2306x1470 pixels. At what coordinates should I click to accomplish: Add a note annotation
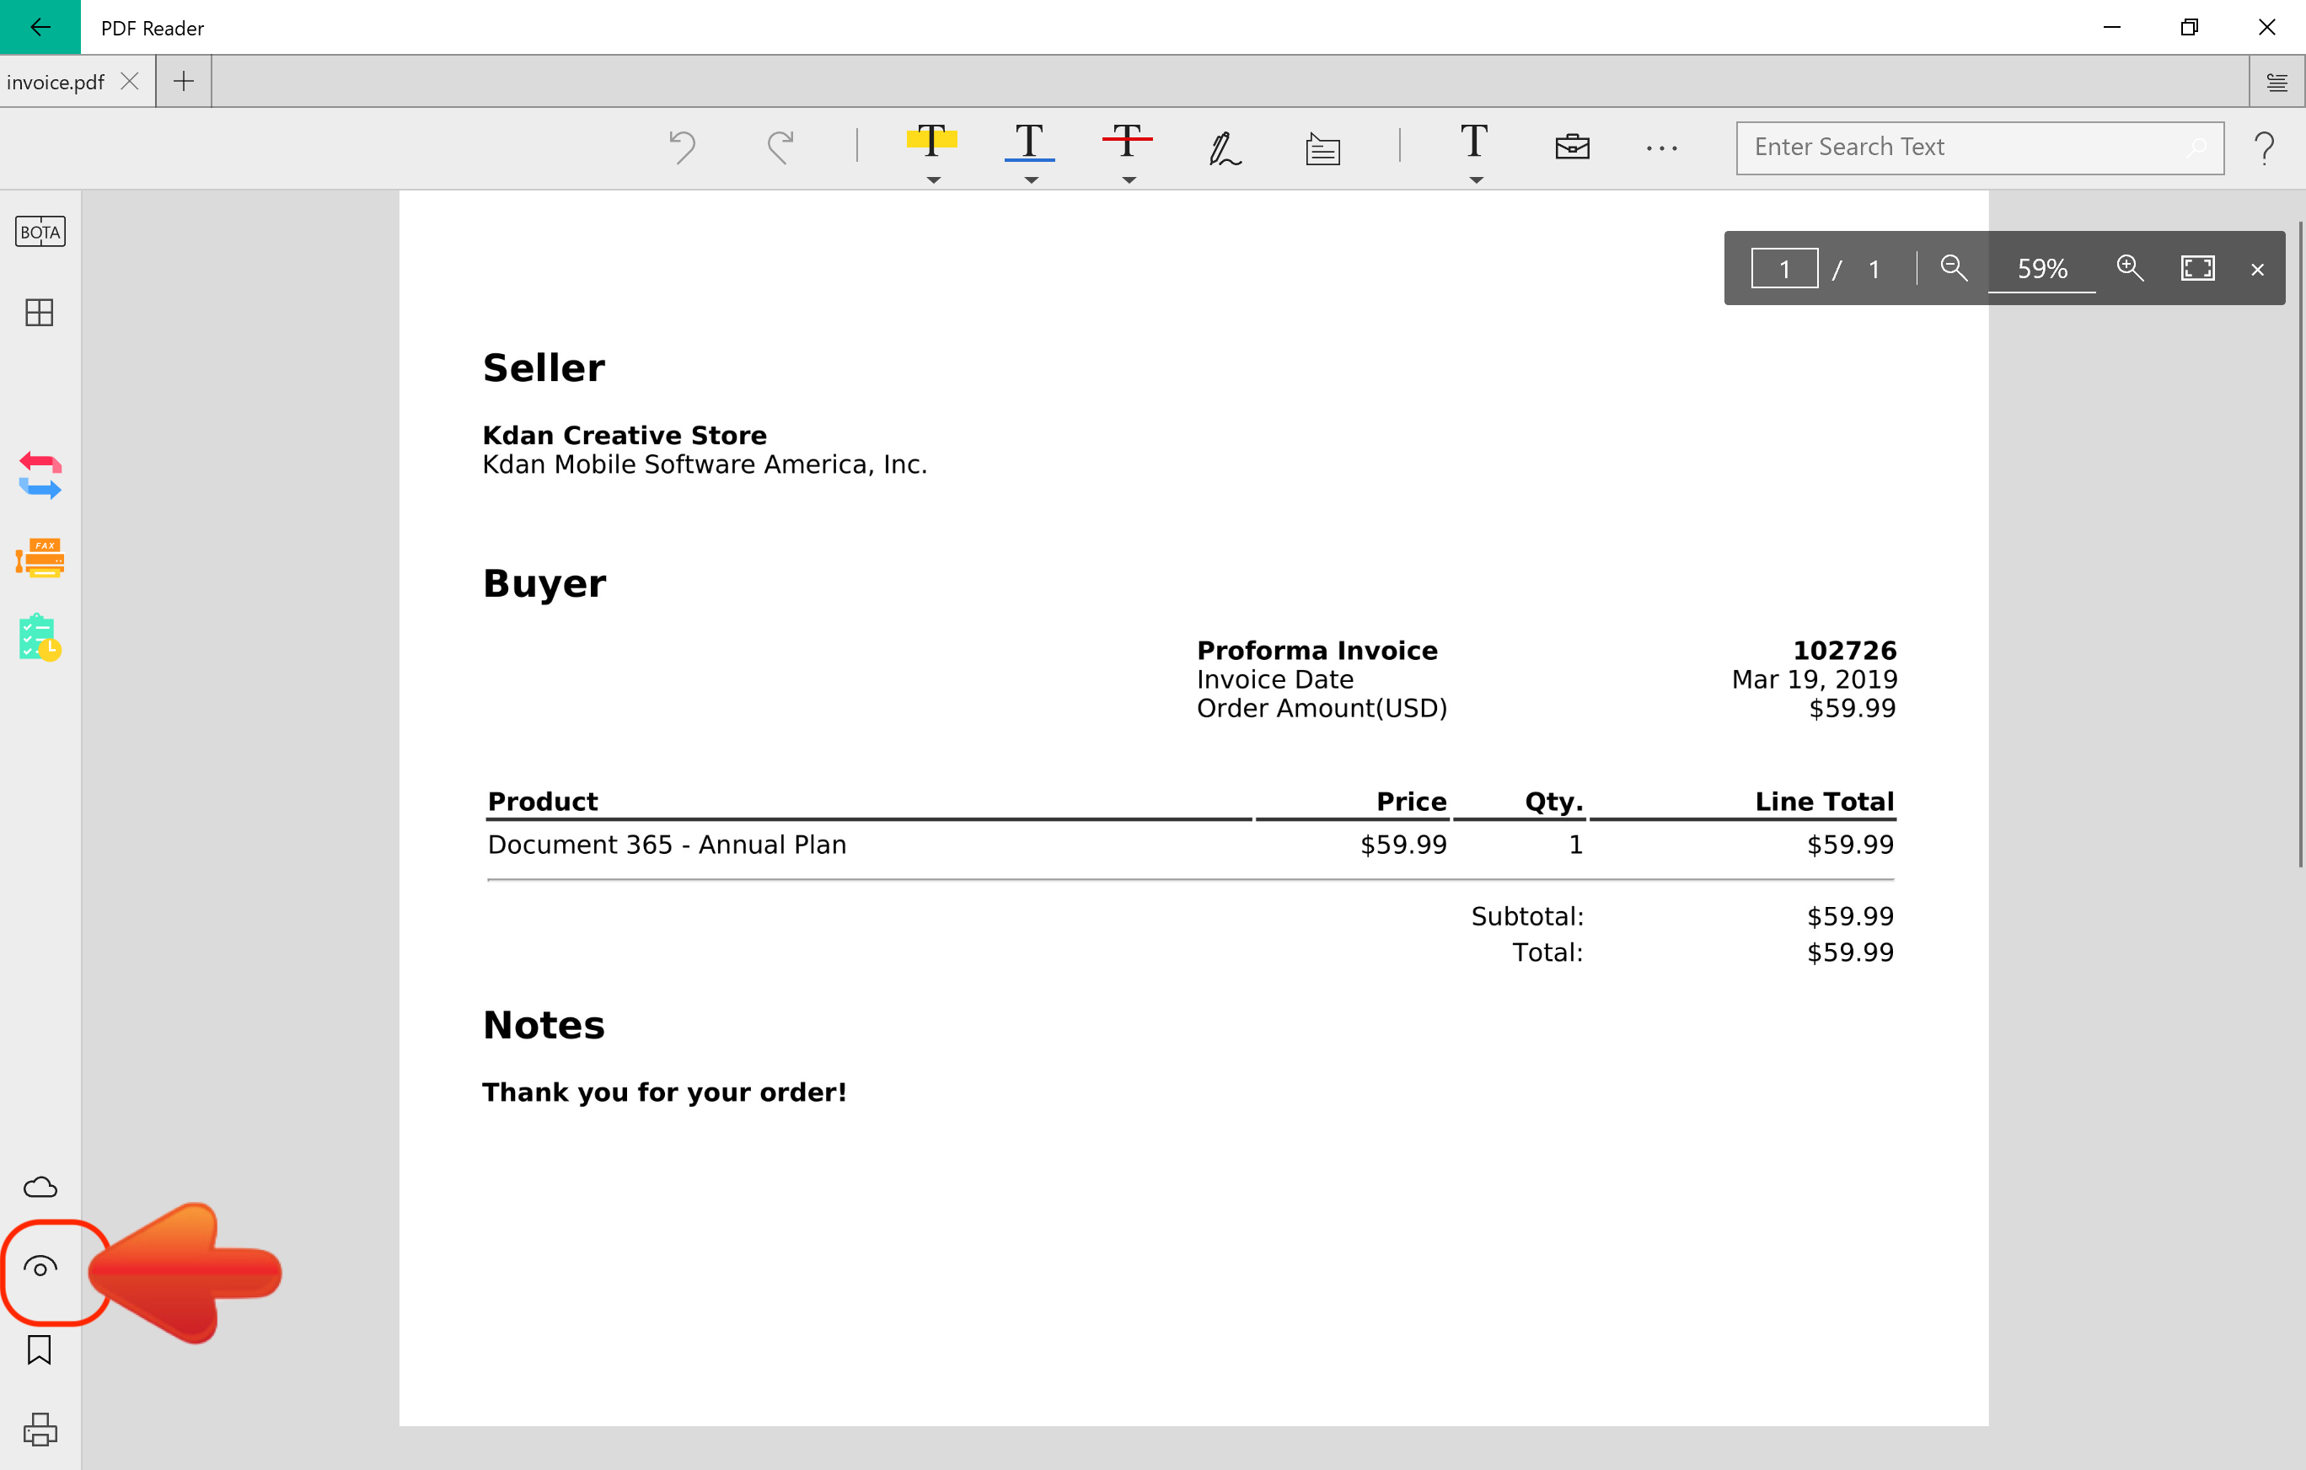1322,148
